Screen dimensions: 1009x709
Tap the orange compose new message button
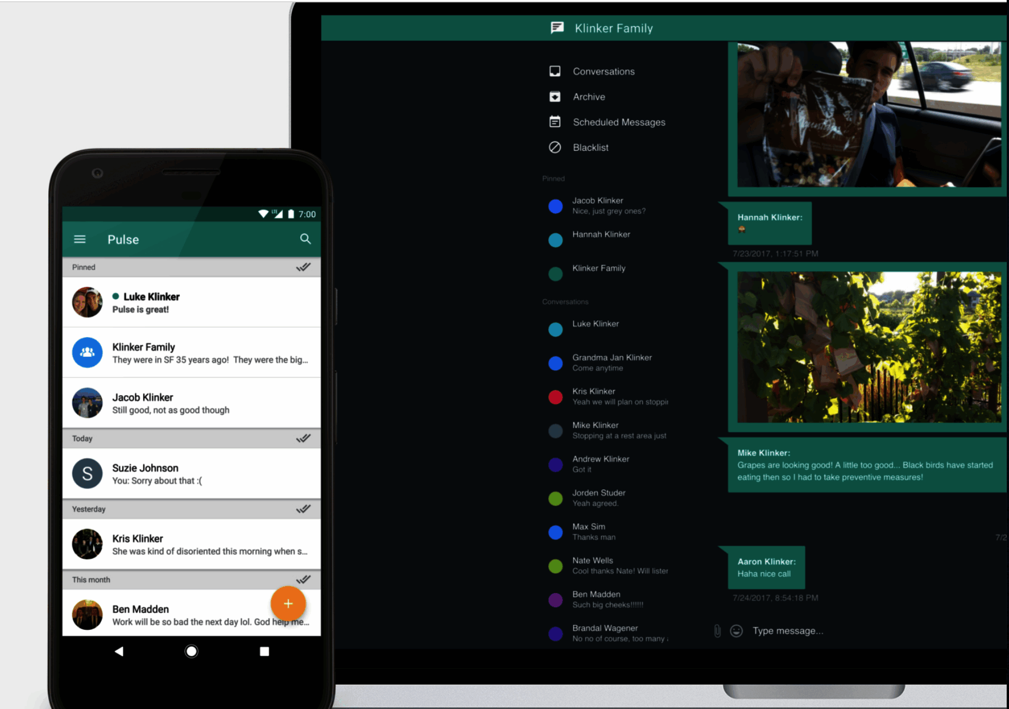pyautogui.click(x=288, y=604)
